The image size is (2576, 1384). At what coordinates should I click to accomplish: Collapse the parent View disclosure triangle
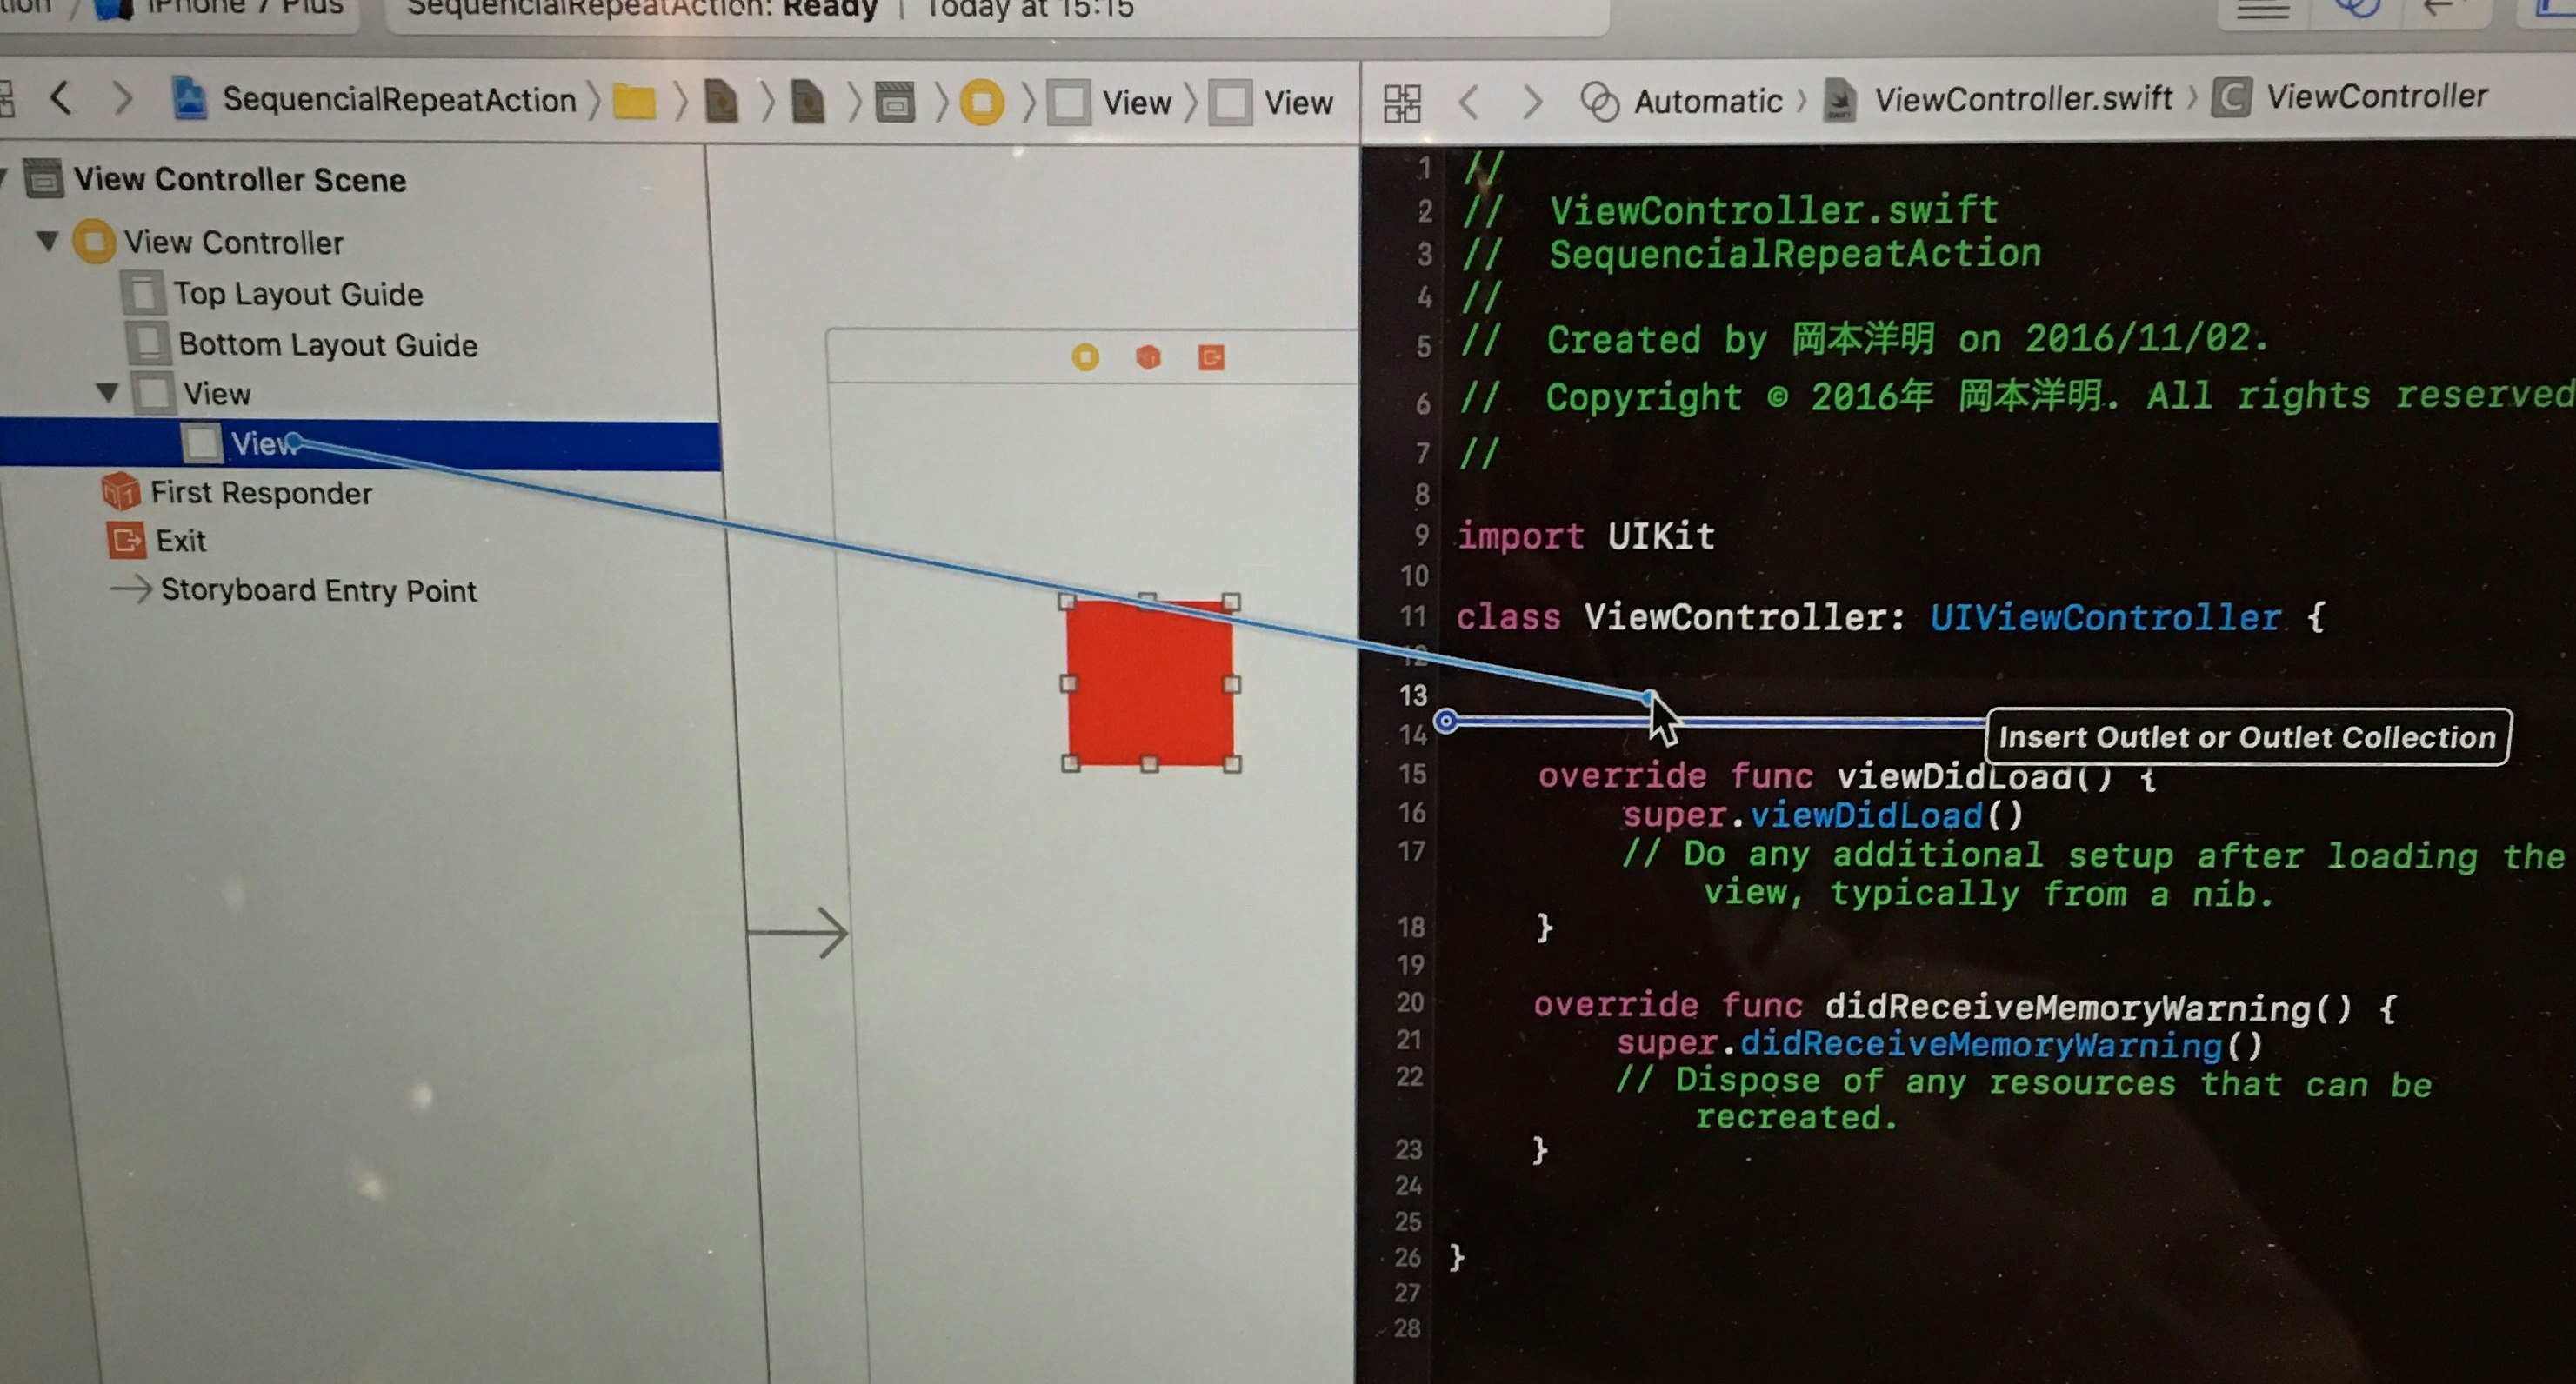click(108, 392)
